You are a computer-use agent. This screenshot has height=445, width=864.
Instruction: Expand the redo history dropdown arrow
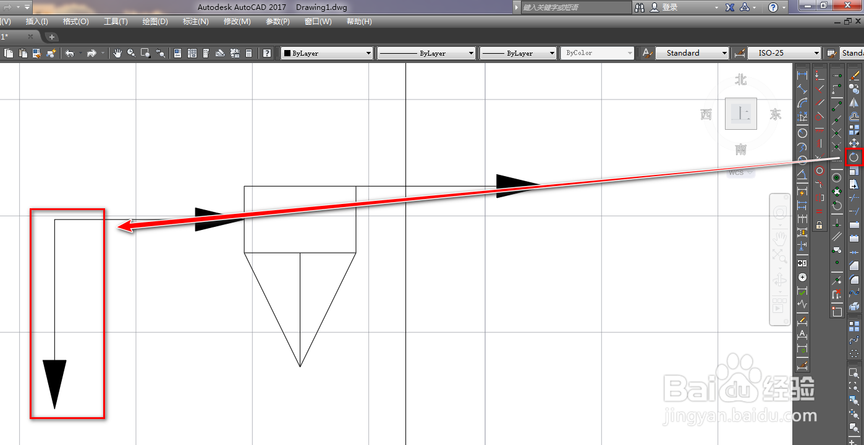point(103,53)
